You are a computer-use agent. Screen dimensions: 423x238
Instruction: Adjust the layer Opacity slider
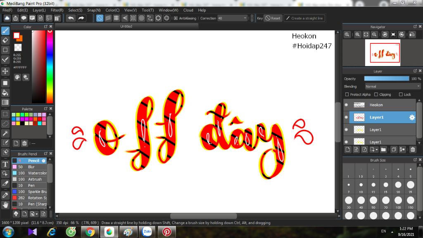point(387,79)
